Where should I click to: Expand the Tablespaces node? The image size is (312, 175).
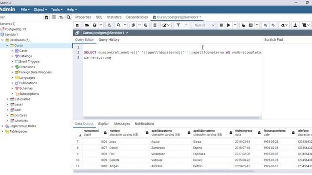[x=2, y=132]
